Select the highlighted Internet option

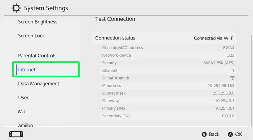(46, 69)
